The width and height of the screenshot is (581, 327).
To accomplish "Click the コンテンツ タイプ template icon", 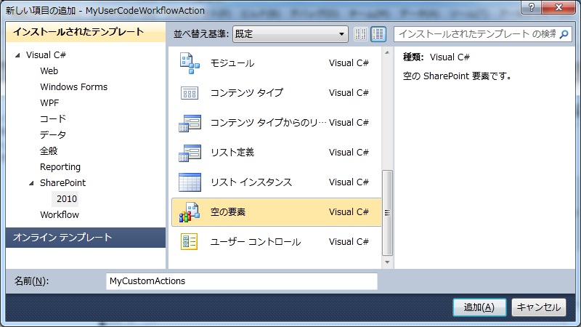I will point(190,93).
